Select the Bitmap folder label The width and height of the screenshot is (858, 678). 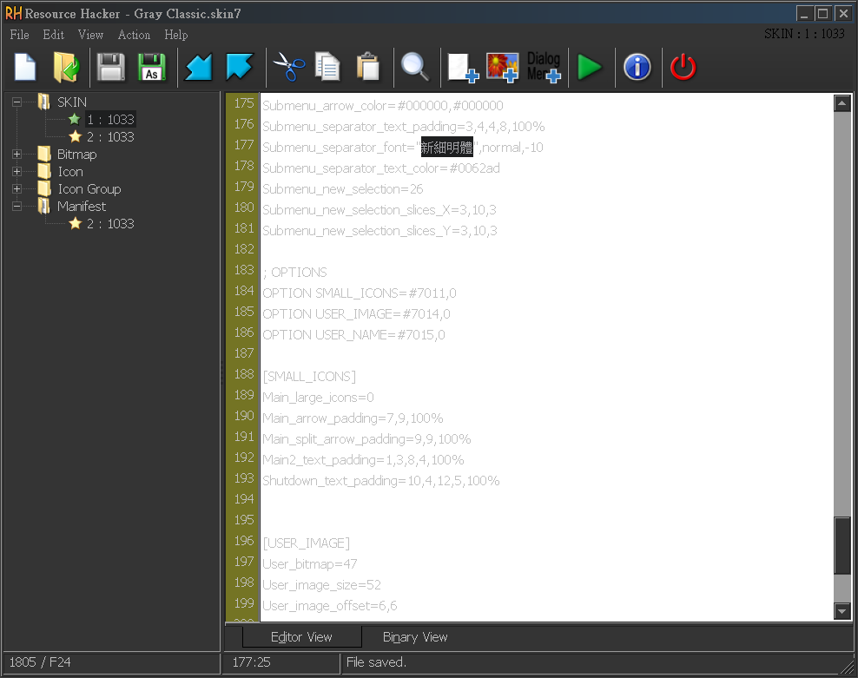coord(77,155)
